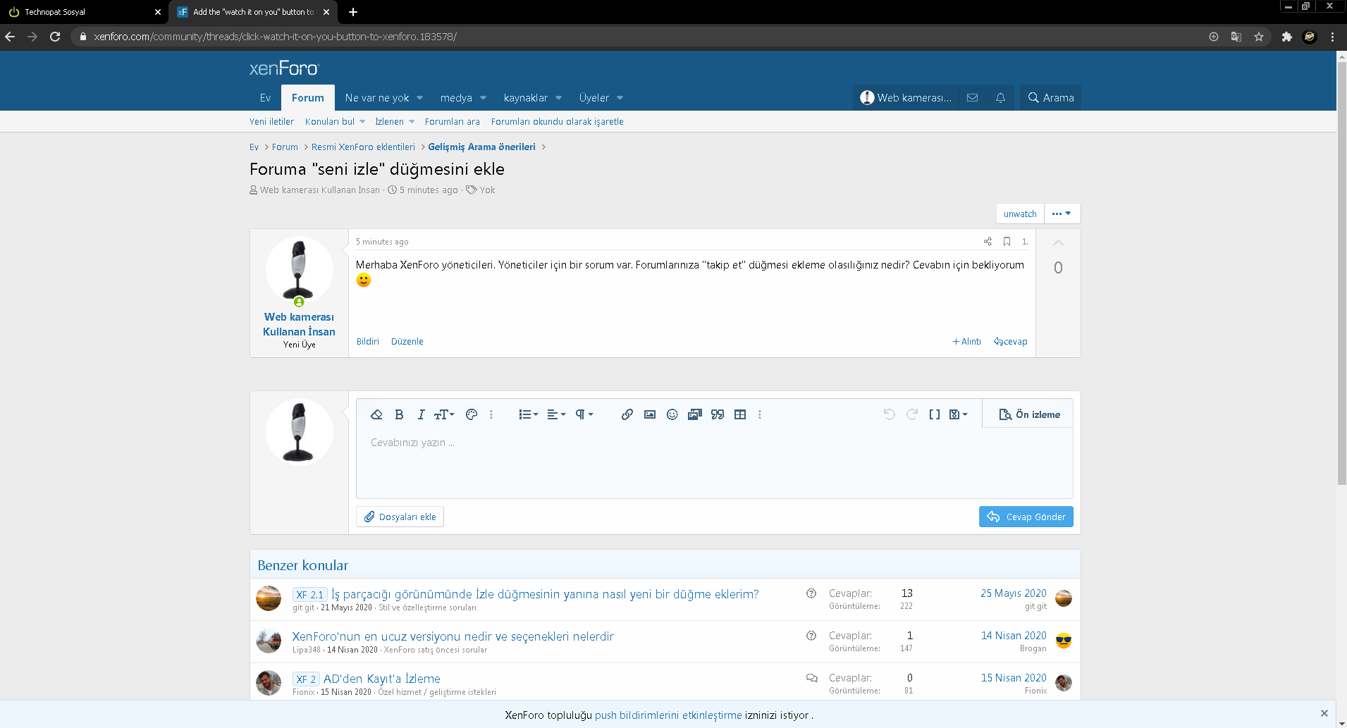
Task: Open the browser extensions puzzle icon
Action: click(1286, 37)
